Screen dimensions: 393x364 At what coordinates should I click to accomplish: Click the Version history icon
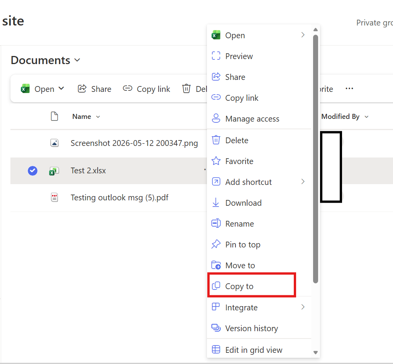click(216, 328)
